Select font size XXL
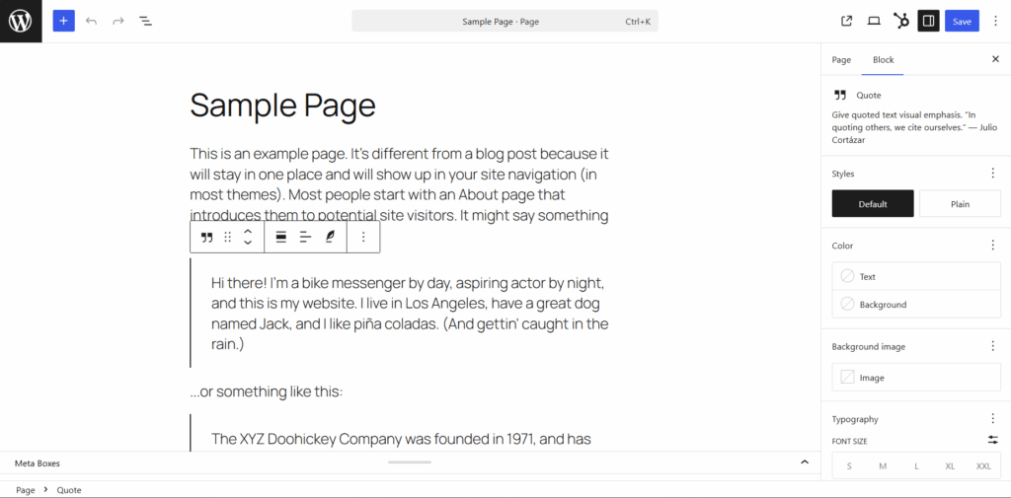Viewport: 1011px width, 498px height. [x=983, y=465]
